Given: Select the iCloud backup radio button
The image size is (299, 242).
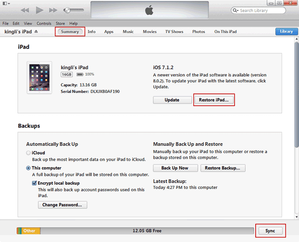Looking at the screenshot, I should click(28, 153).
